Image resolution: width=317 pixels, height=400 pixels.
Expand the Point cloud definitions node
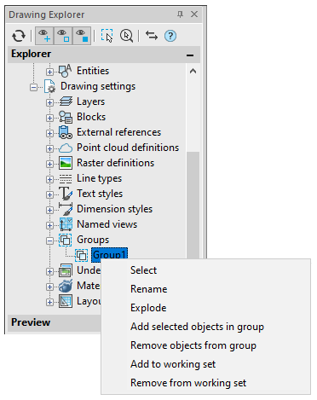(x=49, y=148)
